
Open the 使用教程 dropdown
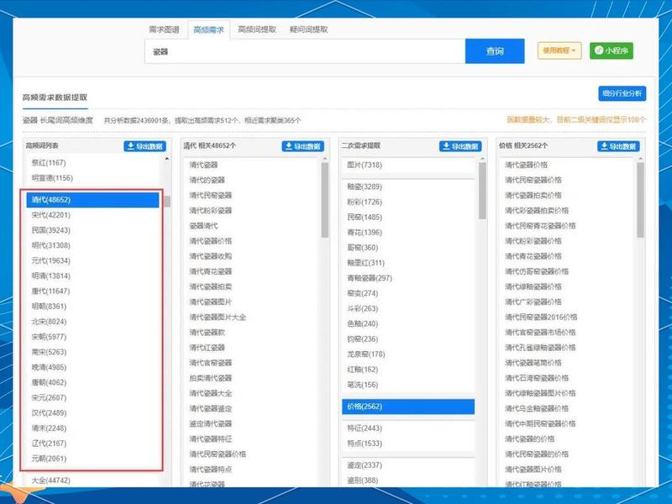[x=559, y=50]
